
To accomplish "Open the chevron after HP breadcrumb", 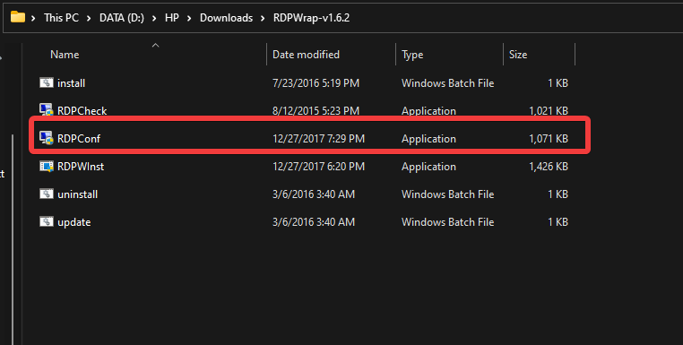I will (189, 18).
